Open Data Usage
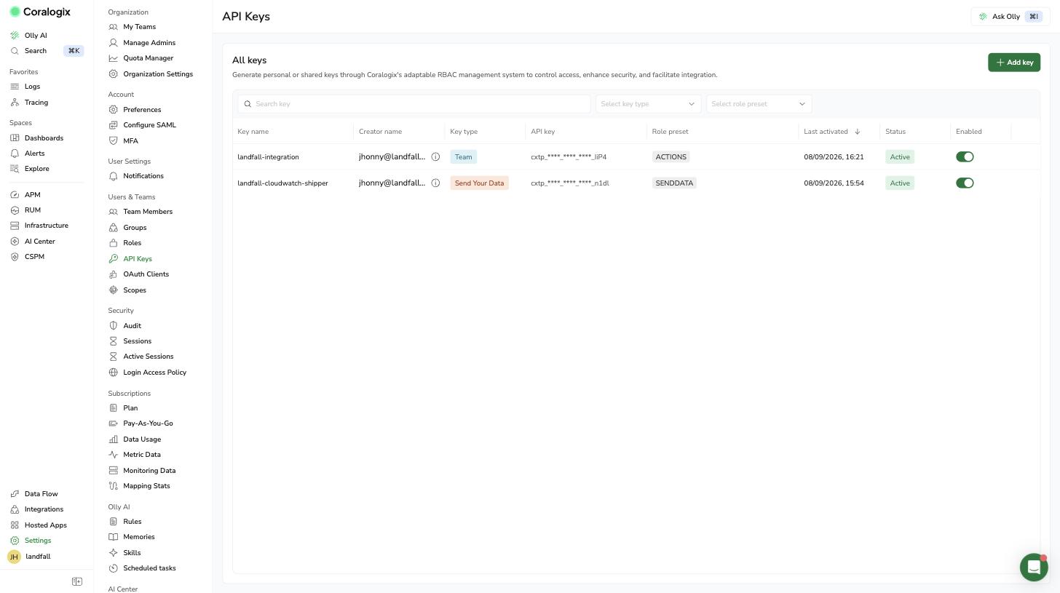The width and height of the screenshot is (1060, 593). [135, 439]
